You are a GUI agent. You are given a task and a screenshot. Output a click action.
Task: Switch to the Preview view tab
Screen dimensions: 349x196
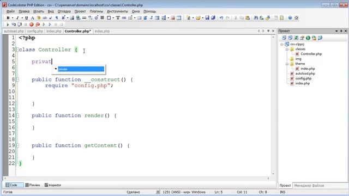[33, 185]
